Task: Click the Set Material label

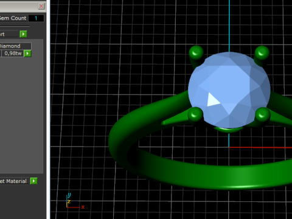Action: coord(13,181)
